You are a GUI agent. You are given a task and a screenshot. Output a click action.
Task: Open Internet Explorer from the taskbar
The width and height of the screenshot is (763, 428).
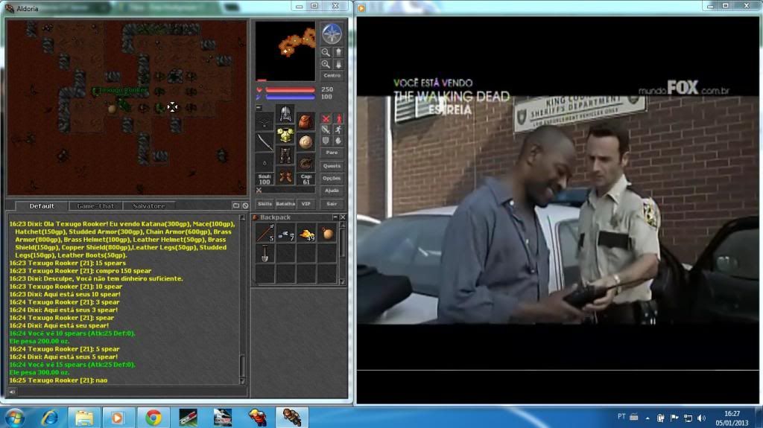click(x=49, y=418)
